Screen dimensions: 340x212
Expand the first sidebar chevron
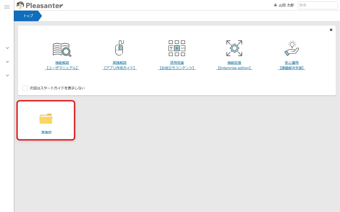pyautogui.click(x=7, y=48)
